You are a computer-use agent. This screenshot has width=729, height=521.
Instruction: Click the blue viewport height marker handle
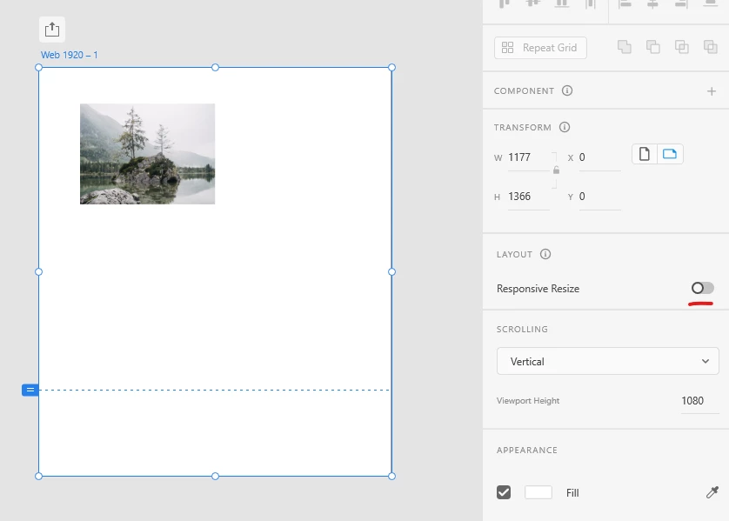coord(30,390)
